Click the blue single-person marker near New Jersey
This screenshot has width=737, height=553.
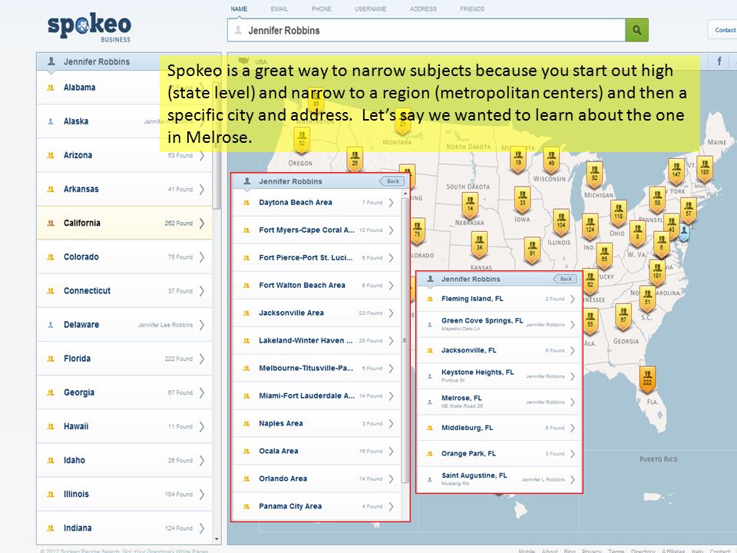(x=684, y=232)
